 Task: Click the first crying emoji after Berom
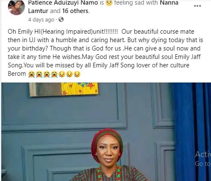[x=31, y=74]
